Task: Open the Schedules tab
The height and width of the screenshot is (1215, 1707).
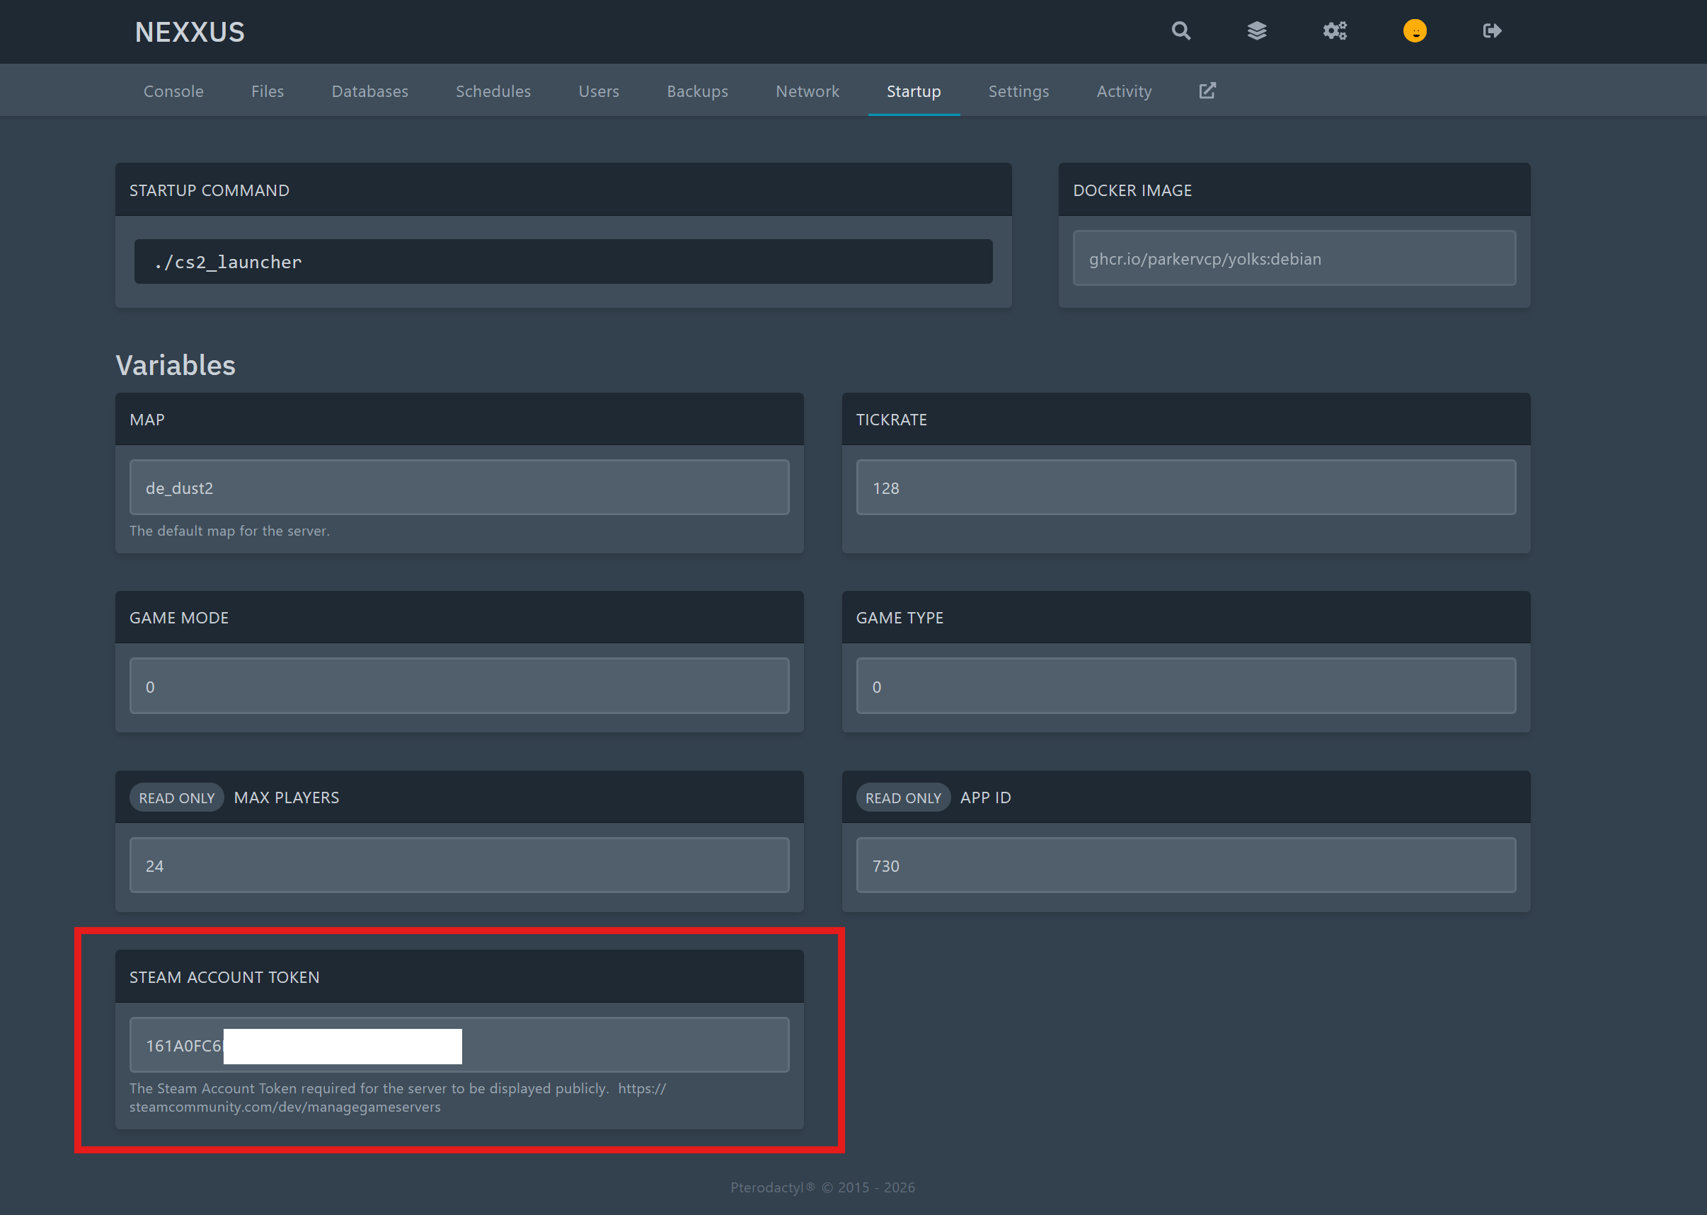Action: [493, 91]
